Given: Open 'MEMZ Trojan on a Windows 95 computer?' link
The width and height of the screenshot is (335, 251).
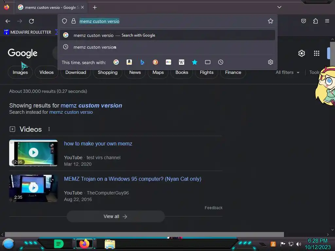Looking at the screenshot, I should [133, 179].
